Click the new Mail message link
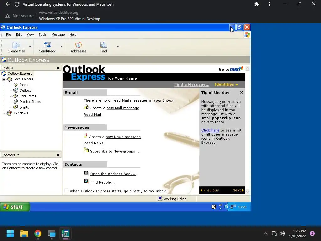This screenshot has width=321, height=241. pos(123,108)
